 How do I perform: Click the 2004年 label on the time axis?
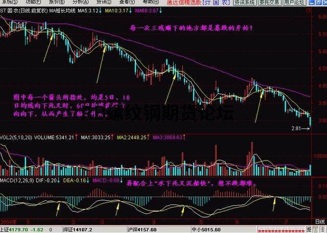[8, 222]
